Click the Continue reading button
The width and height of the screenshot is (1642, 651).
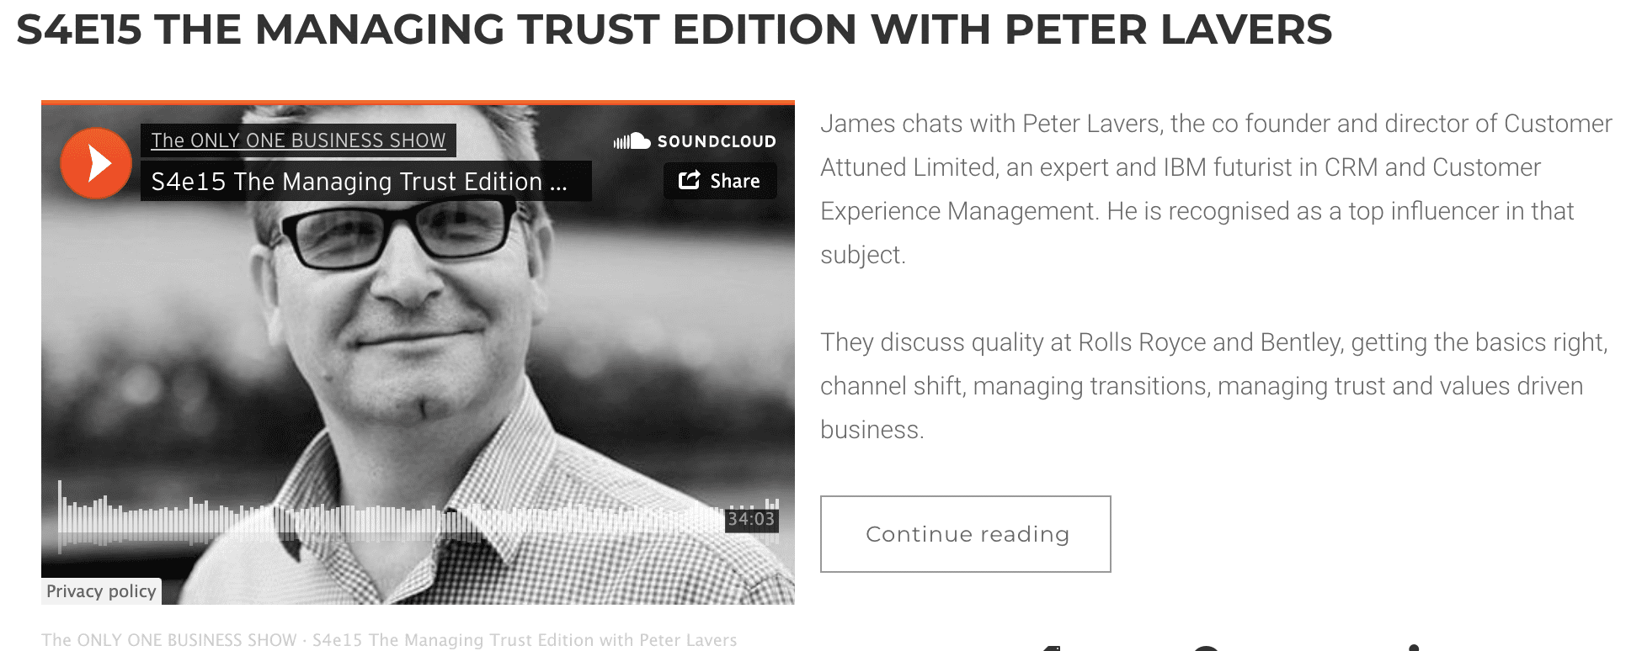[966, 534]
